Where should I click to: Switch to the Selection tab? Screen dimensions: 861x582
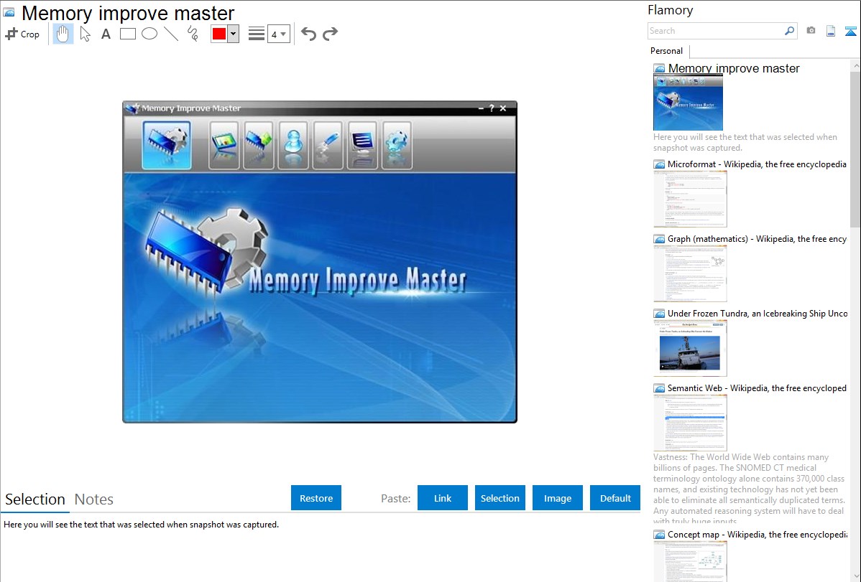tap(35, 499)
